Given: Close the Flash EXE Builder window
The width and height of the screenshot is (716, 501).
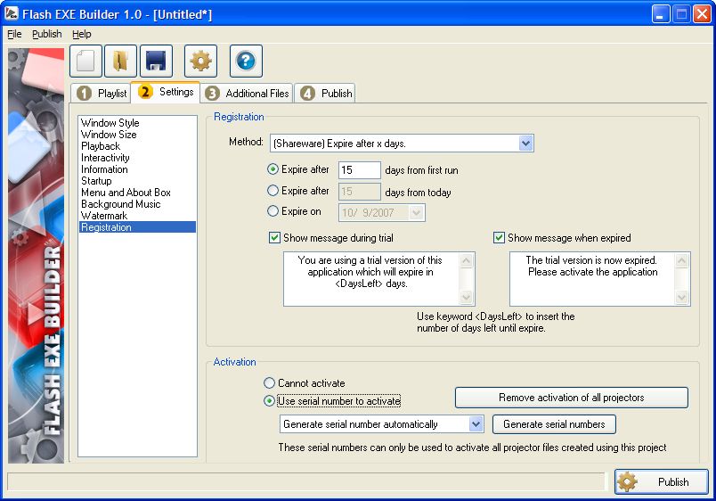Looking at the screenshot, I should click(702, 14).
